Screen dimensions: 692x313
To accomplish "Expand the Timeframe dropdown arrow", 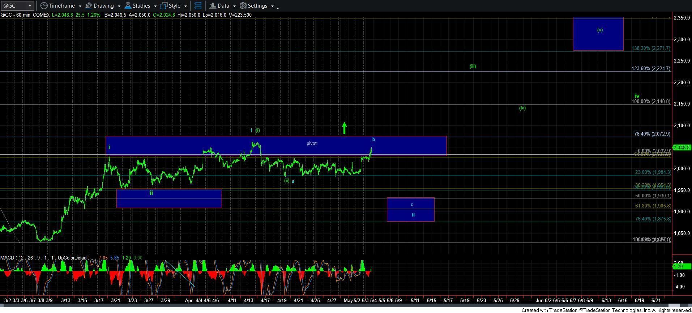I will (80, 6).
